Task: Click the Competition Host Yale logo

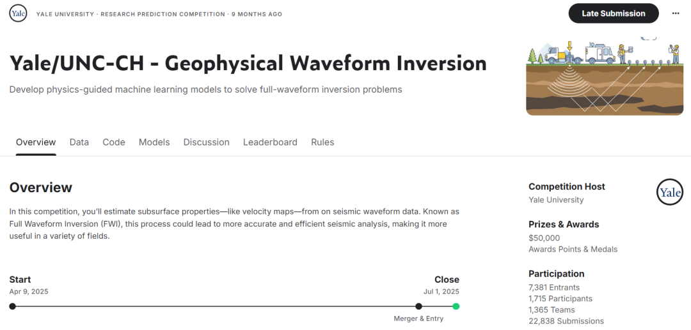Action: point(670,192)
